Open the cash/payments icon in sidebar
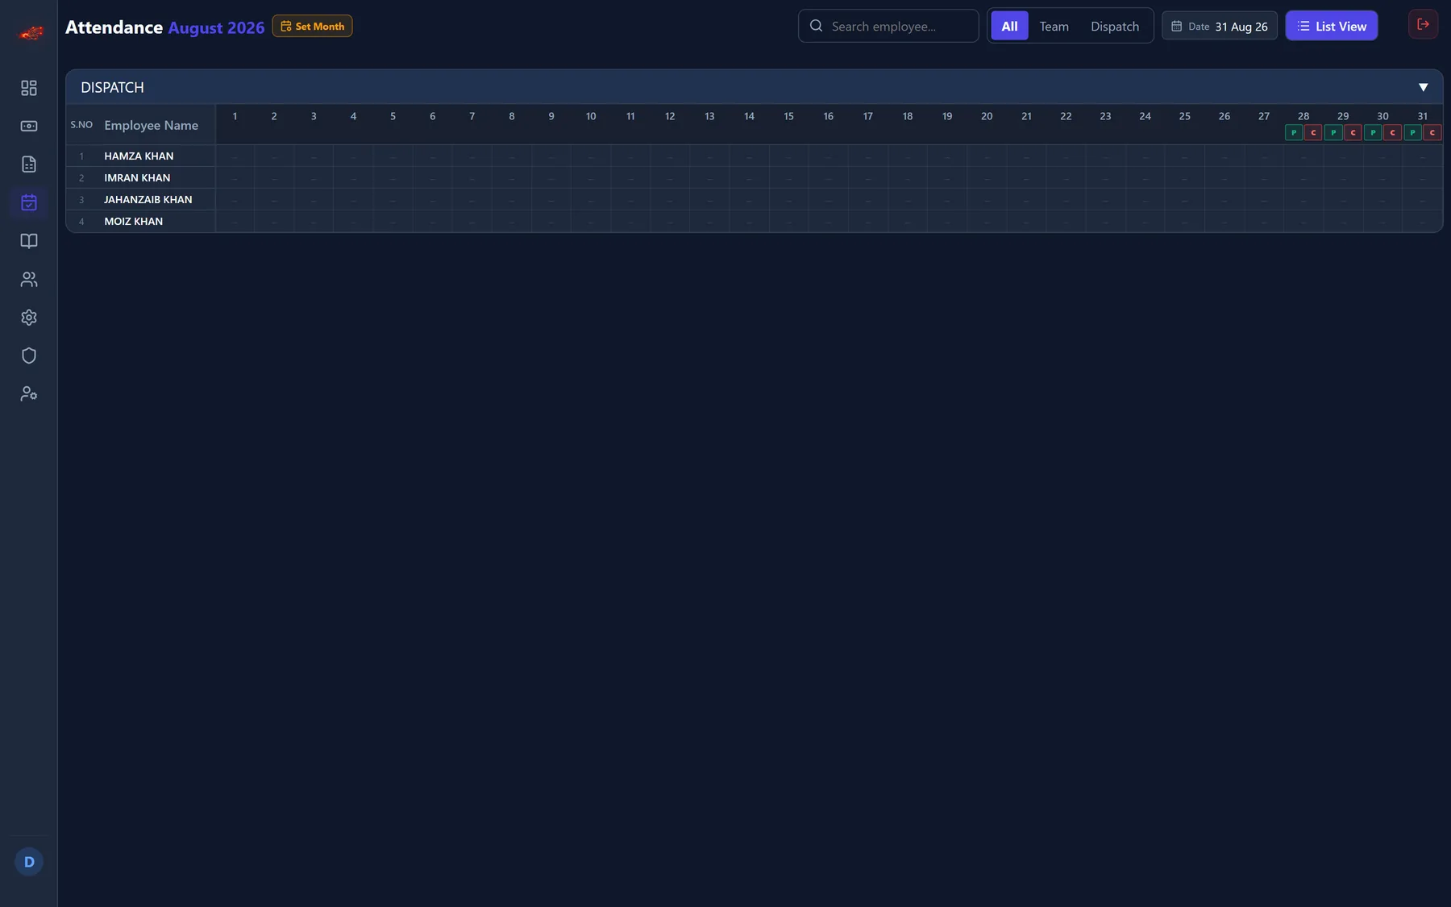 point(29,126)
